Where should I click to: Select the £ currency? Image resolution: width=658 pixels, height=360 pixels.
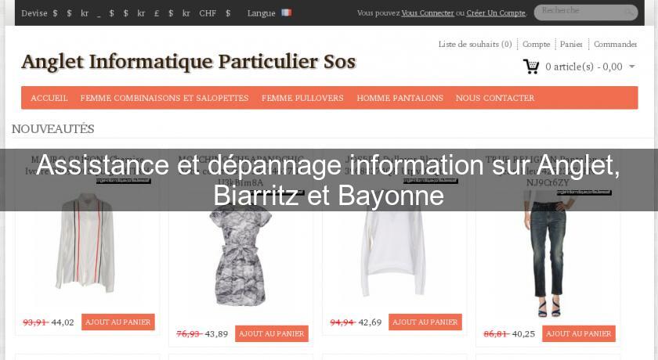coord(157,13)
